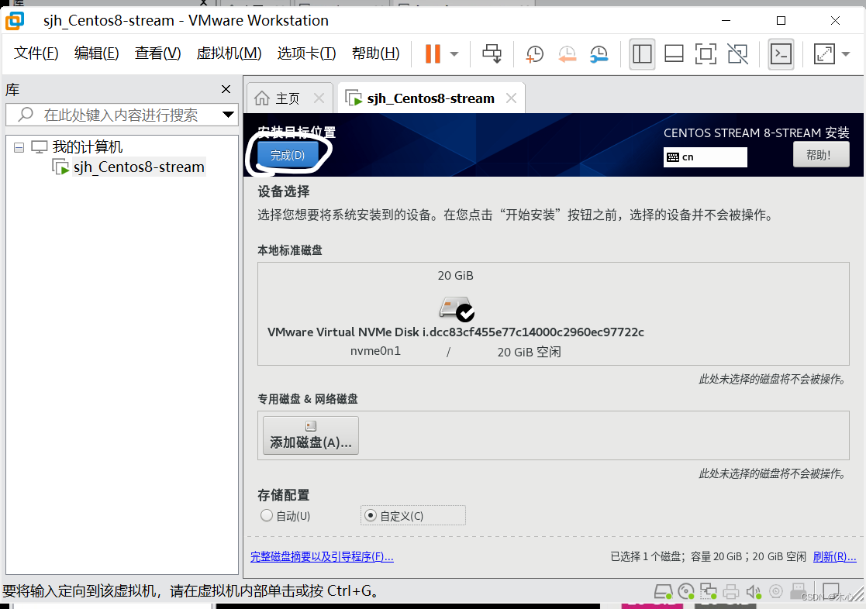Take a snapshot using the clock-plus icon
866x609 pixels.
(534, 54)
